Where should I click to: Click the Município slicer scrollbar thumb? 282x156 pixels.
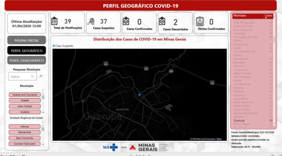(43, 97)
